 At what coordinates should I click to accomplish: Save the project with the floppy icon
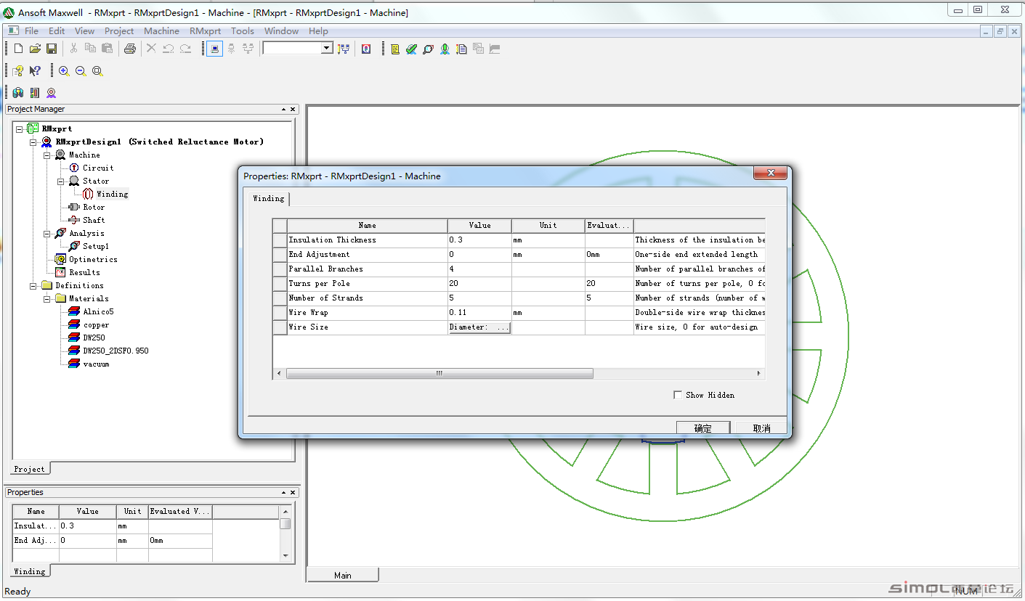coord(52,49)
